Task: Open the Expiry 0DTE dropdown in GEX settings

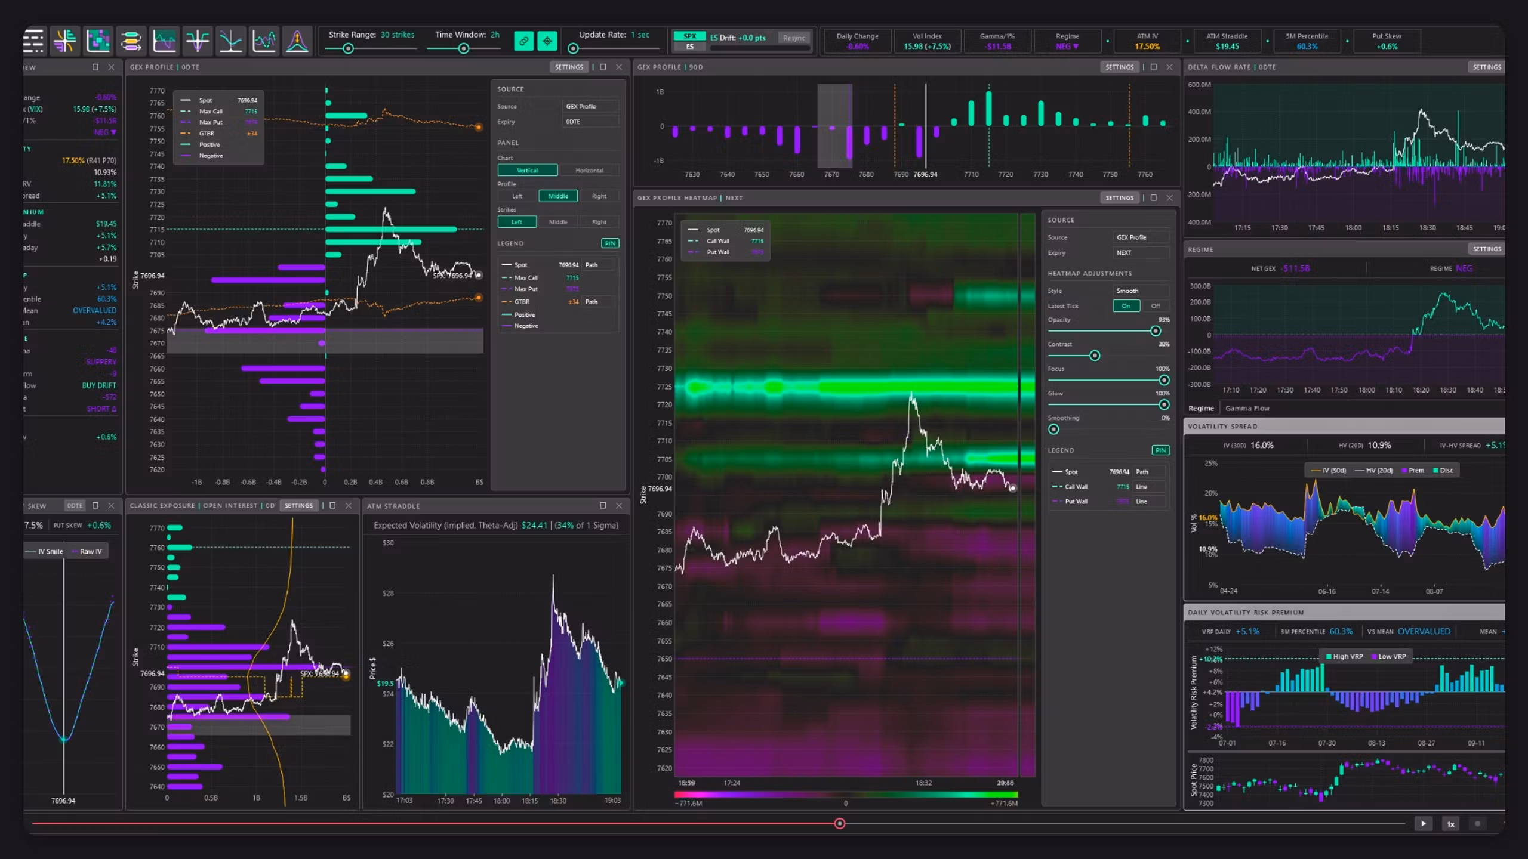Action: (x=590, y=122)
